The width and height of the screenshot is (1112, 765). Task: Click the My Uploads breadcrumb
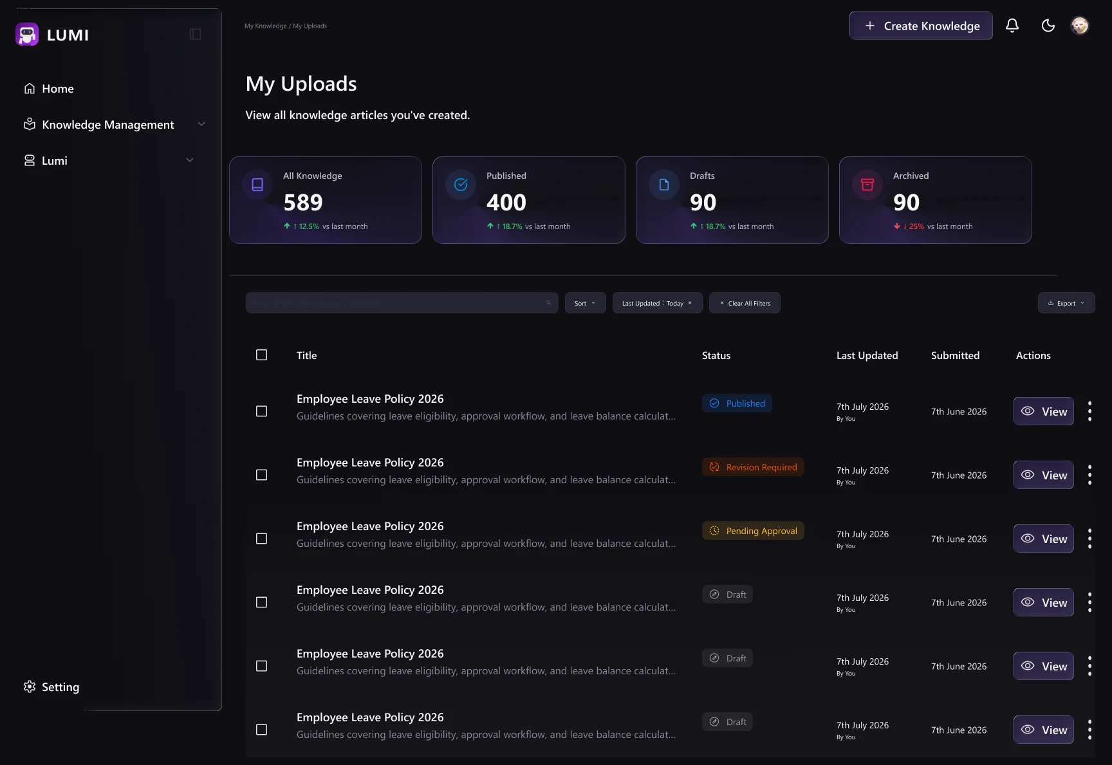click(310, 26)
